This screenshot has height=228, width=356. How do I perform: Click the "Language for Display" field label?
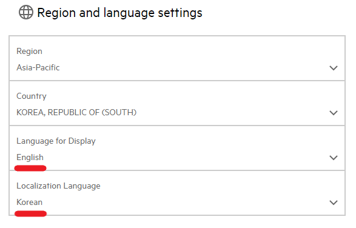(x=56, y=141)
